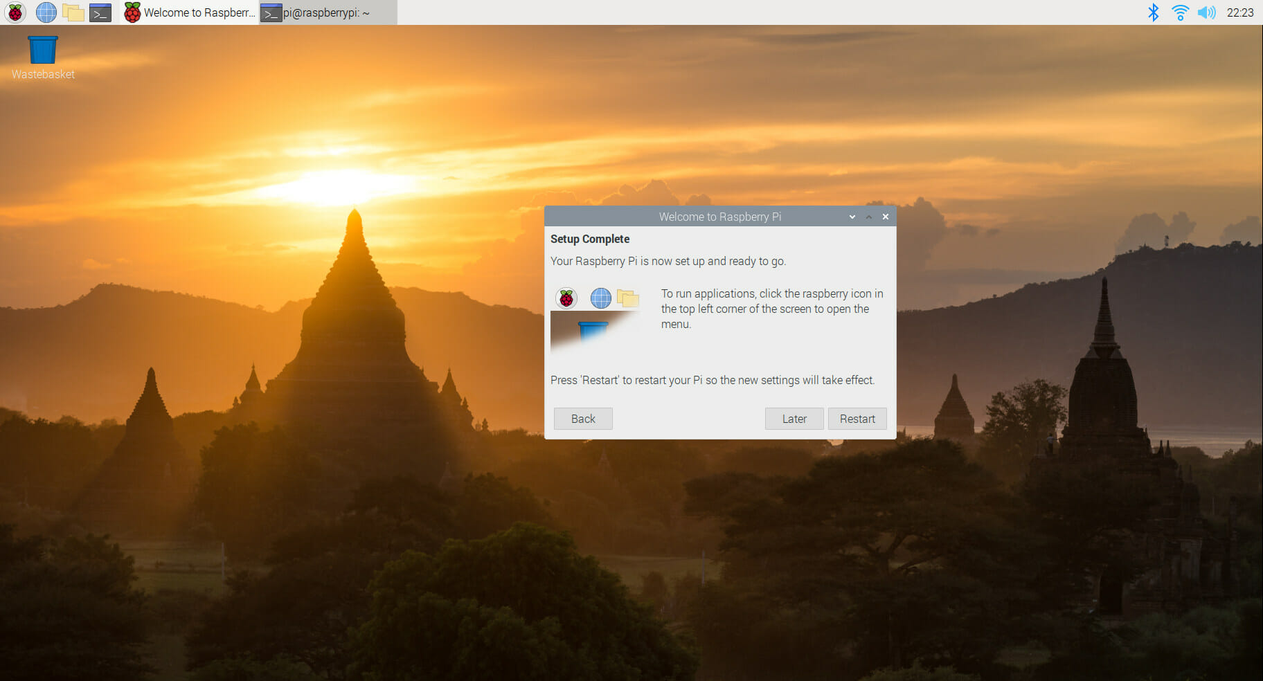This screenshot has height=681, width=1263.
Task: Open the Wastebasket desktop icon
Action: click(x=43, y=58)
